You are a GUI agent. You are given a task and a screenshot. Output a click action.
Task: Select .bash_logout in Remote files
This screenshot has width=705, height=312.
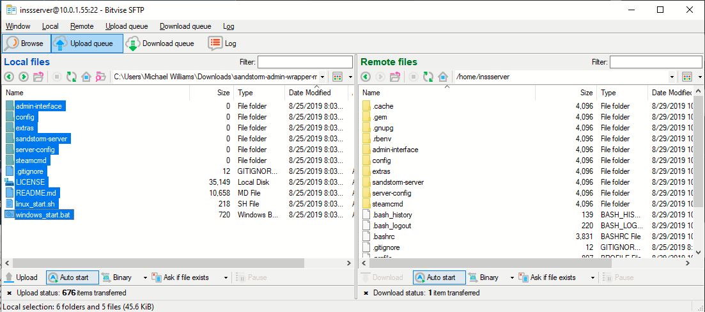click(x=392, y=226)
